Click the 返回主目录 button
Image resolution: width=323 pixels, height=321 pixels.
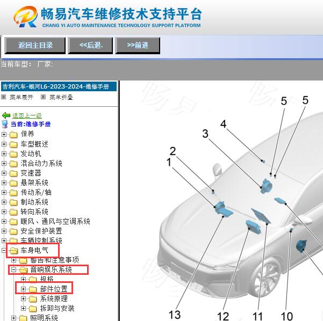click(x=35, y=45)
